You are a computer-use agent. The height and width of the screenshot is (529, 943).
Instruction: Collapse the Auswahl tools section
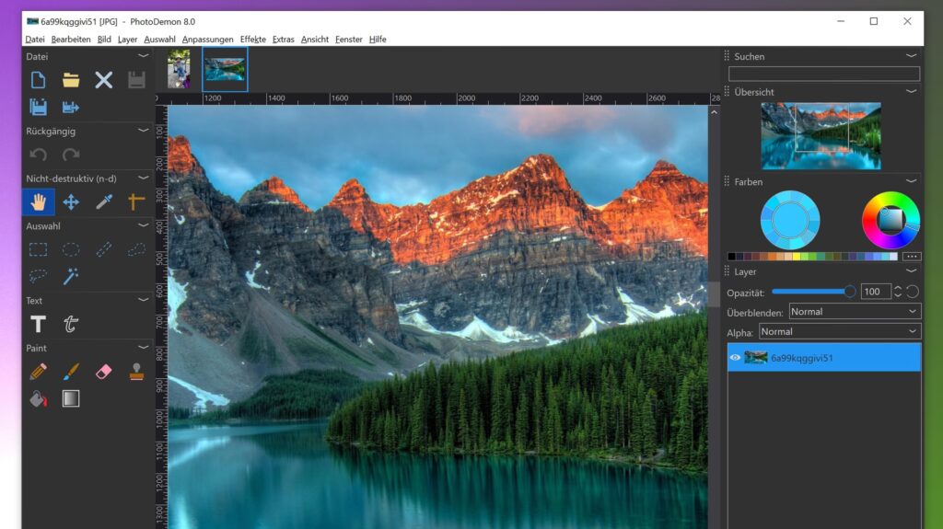(143, 225)
